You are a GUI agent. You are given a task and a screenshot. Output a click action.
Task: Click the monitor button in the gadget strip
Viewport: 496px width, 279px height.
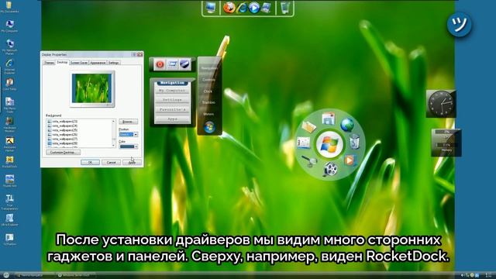pos(172,64)
